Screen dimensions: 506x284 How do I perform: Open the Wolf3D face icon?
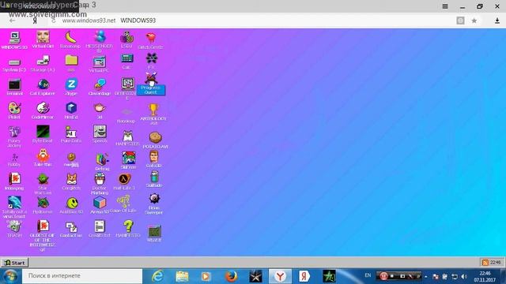click(153, 157)
